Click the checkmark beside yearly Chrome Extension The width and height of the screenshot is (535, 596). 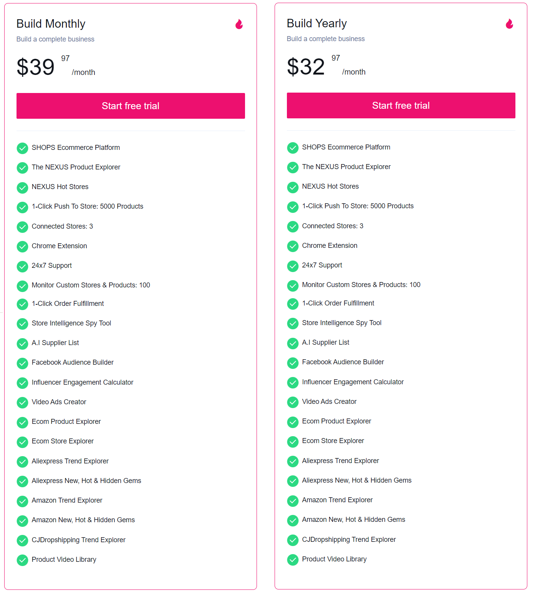pyautogui.click(x=293, y=246)
